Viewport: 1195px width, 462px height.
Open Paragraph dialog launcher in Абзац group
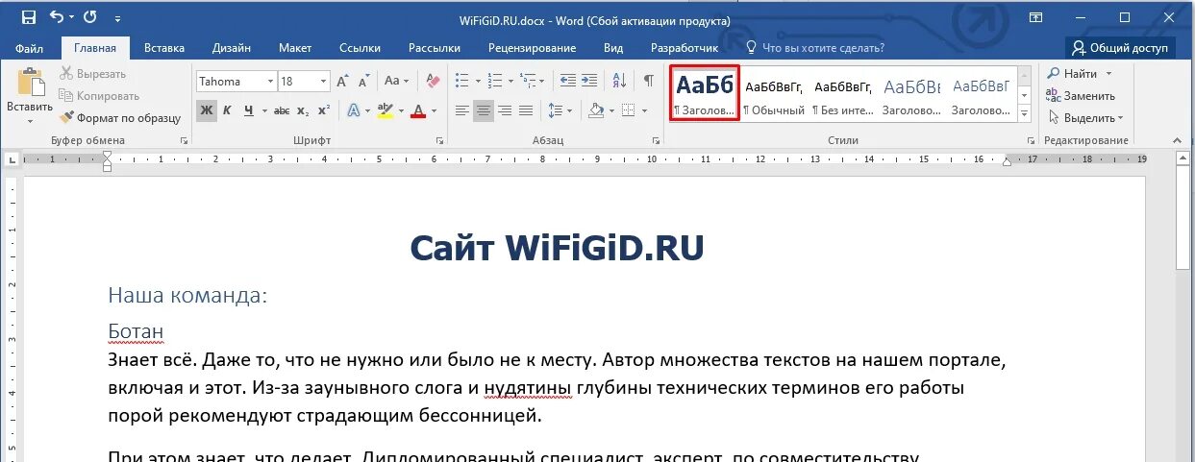[656, 141]
